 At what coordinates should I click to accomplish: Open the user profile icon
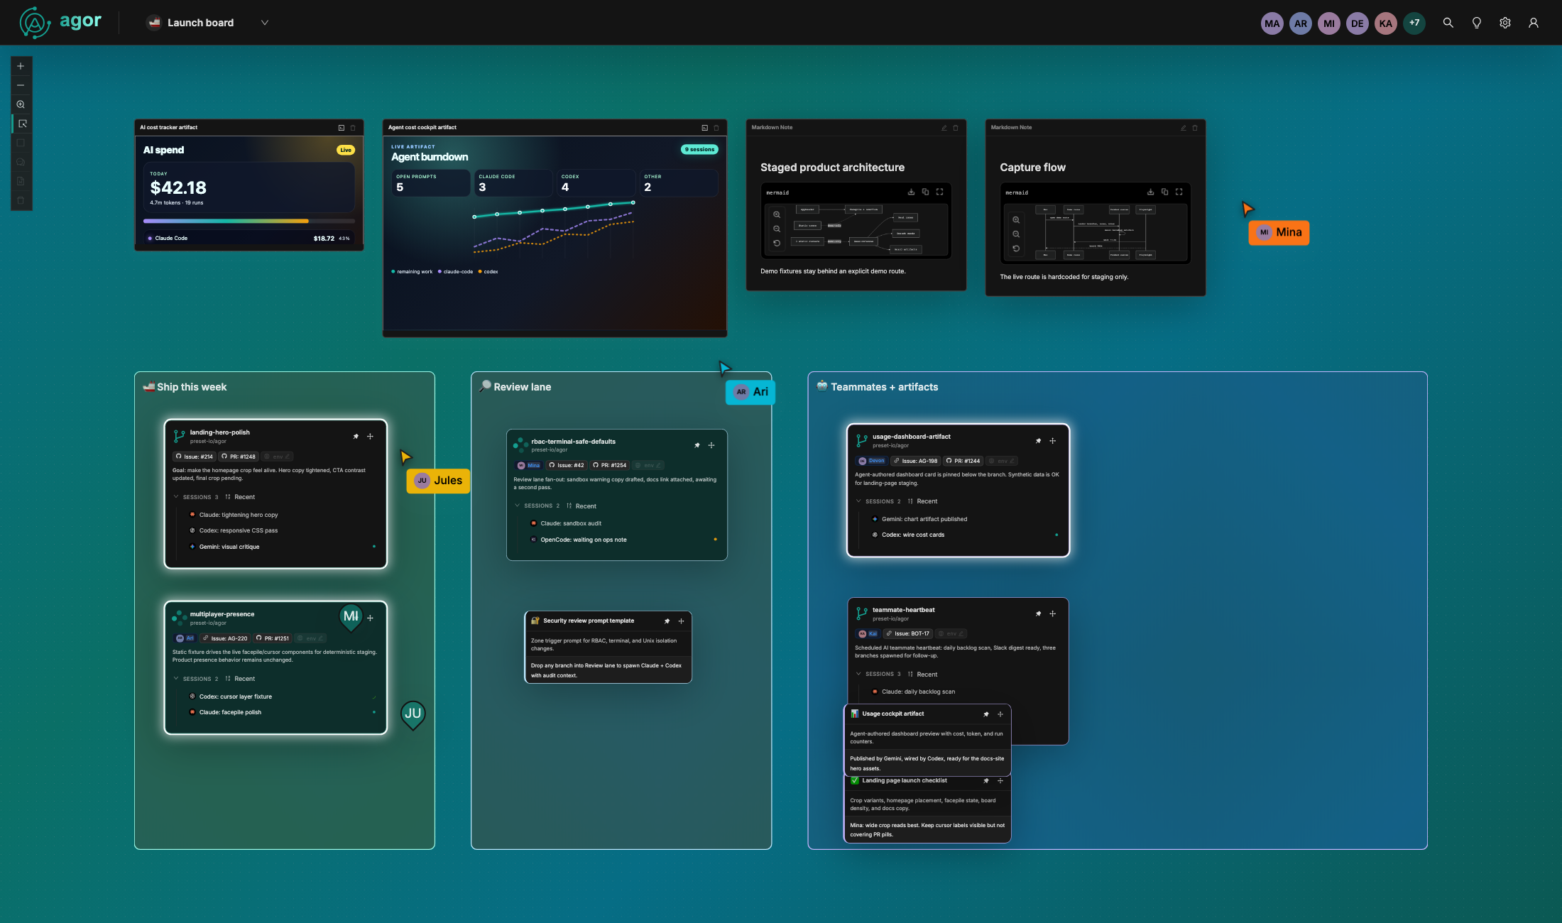click(x=1533, y=23)
